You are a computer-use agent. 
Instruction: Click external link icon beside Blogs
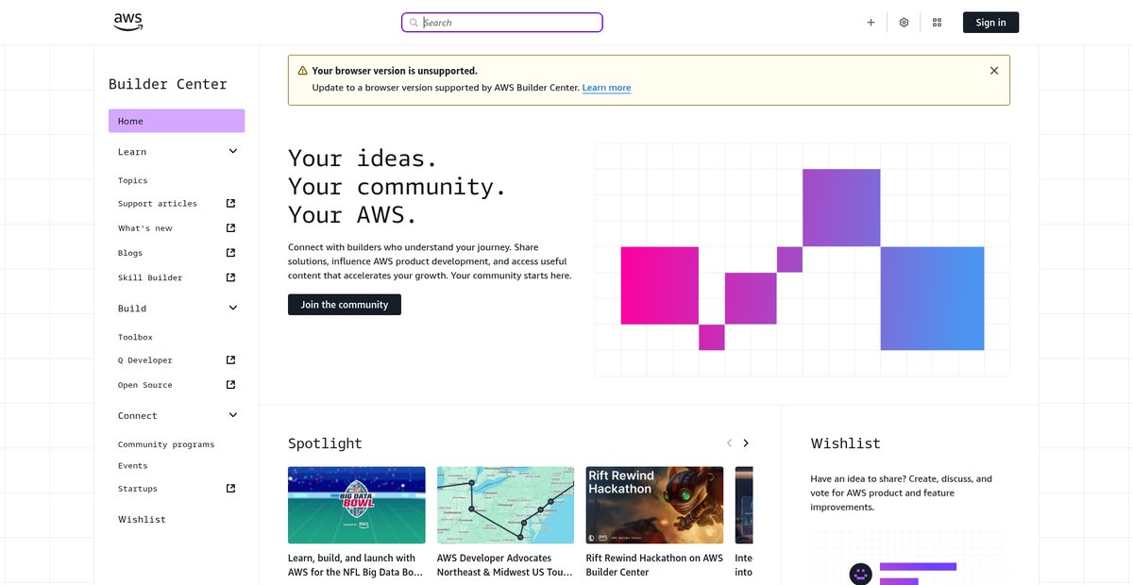tap(231, 252)
